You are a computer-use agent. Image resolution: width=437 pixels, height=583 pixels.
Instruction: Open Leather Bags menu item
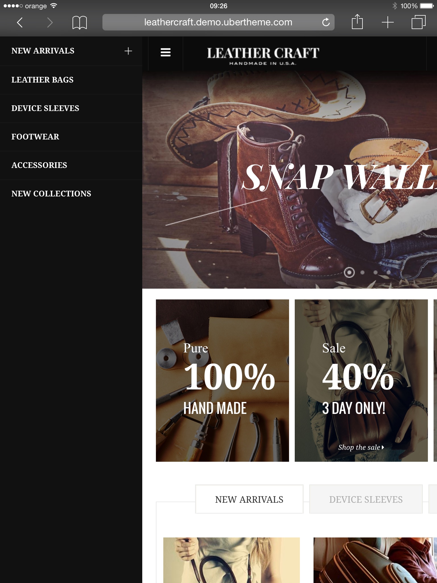pyautogui.click(x=42, y=80)
